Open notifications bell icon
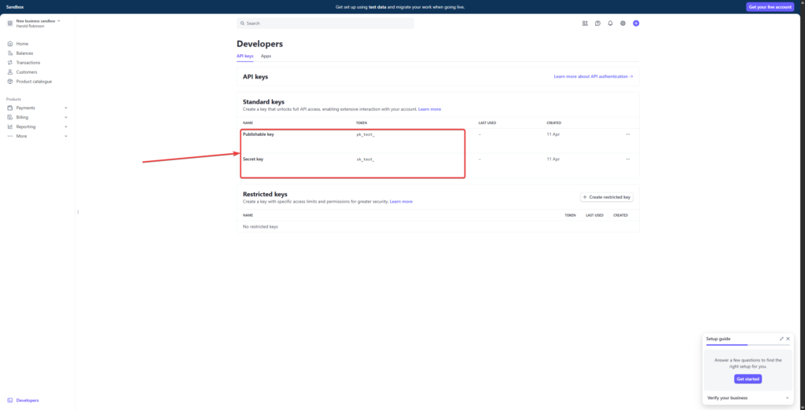Screen dimensions: 805x410 610,24
